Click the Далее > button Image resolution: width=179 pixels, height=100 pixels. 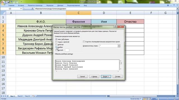(106, 77)
